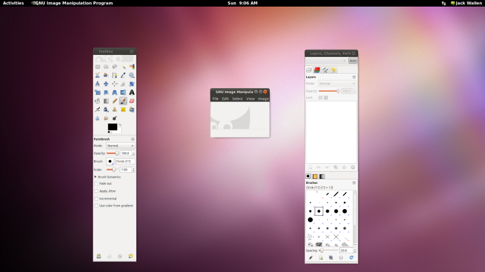Viewport: 485px width, 272px height.
Task: Open the File menu
Action: click(x=215, y=99)
